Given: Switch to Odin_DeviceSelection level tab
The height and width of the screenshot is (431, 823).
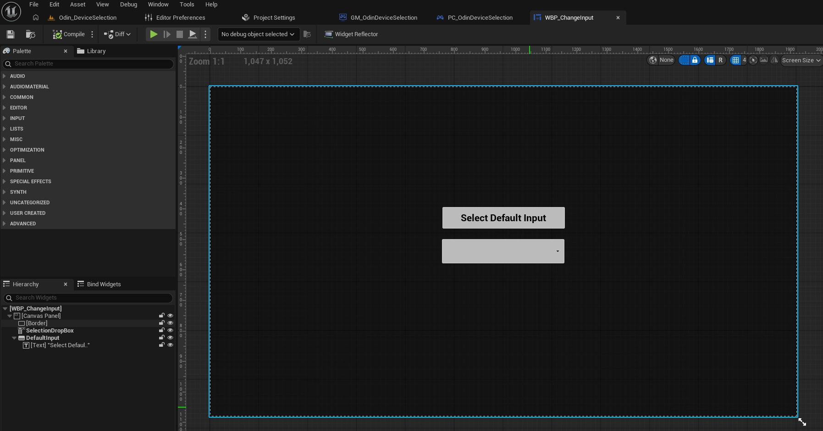Looking at the screenshot, I should [x=83, y=17].
